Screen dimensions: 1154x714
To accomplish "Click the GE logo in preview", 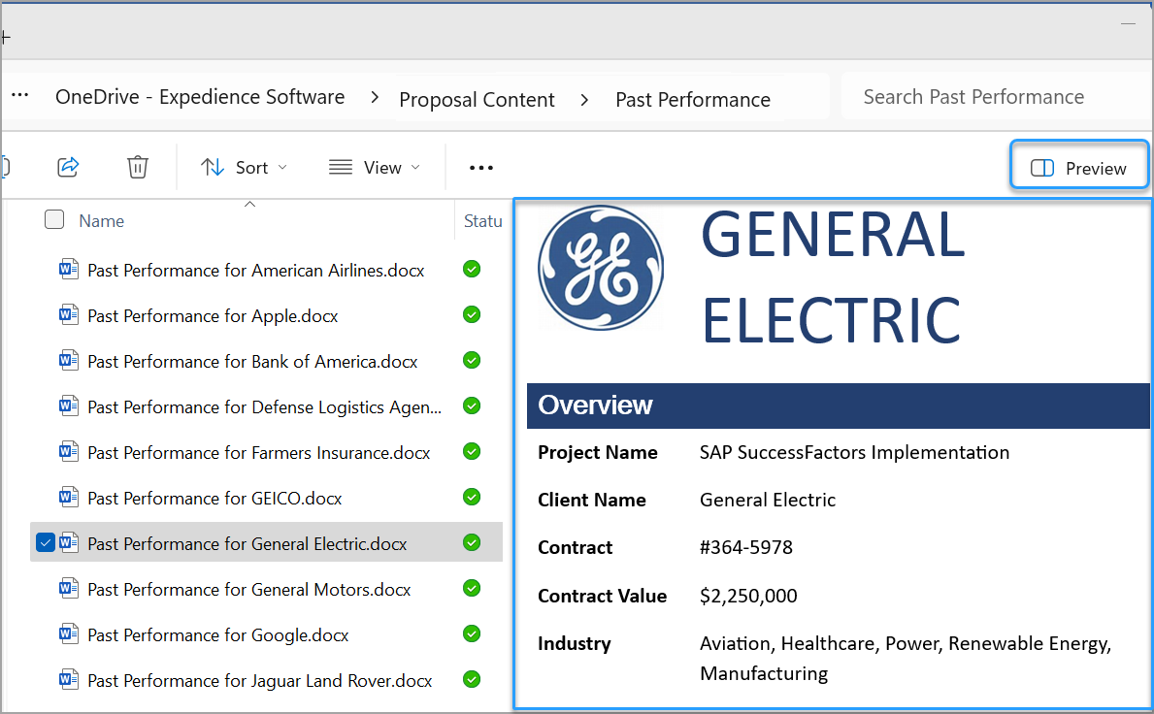I will pyautogui.click(x=601, y=269).
